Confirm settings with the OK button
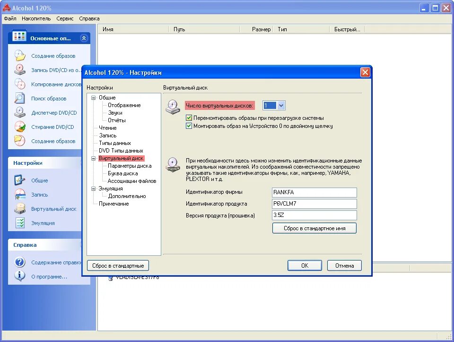The width and height of the screenshot is (454, 342). tap(305, 266)
